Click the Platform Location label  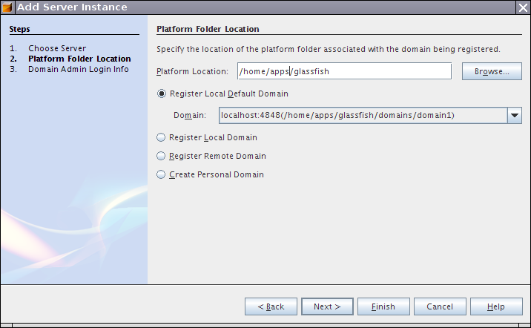tap(192, 71)
